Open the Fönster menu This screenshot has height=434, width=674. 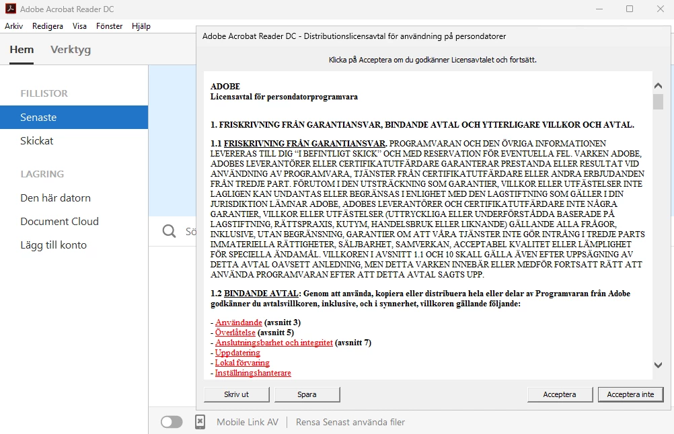pyautogui.click(x=109, y=26)
